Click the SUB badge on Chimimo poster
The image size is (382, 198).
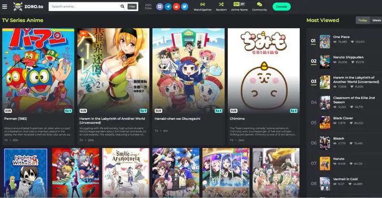[x=233, y=111]
